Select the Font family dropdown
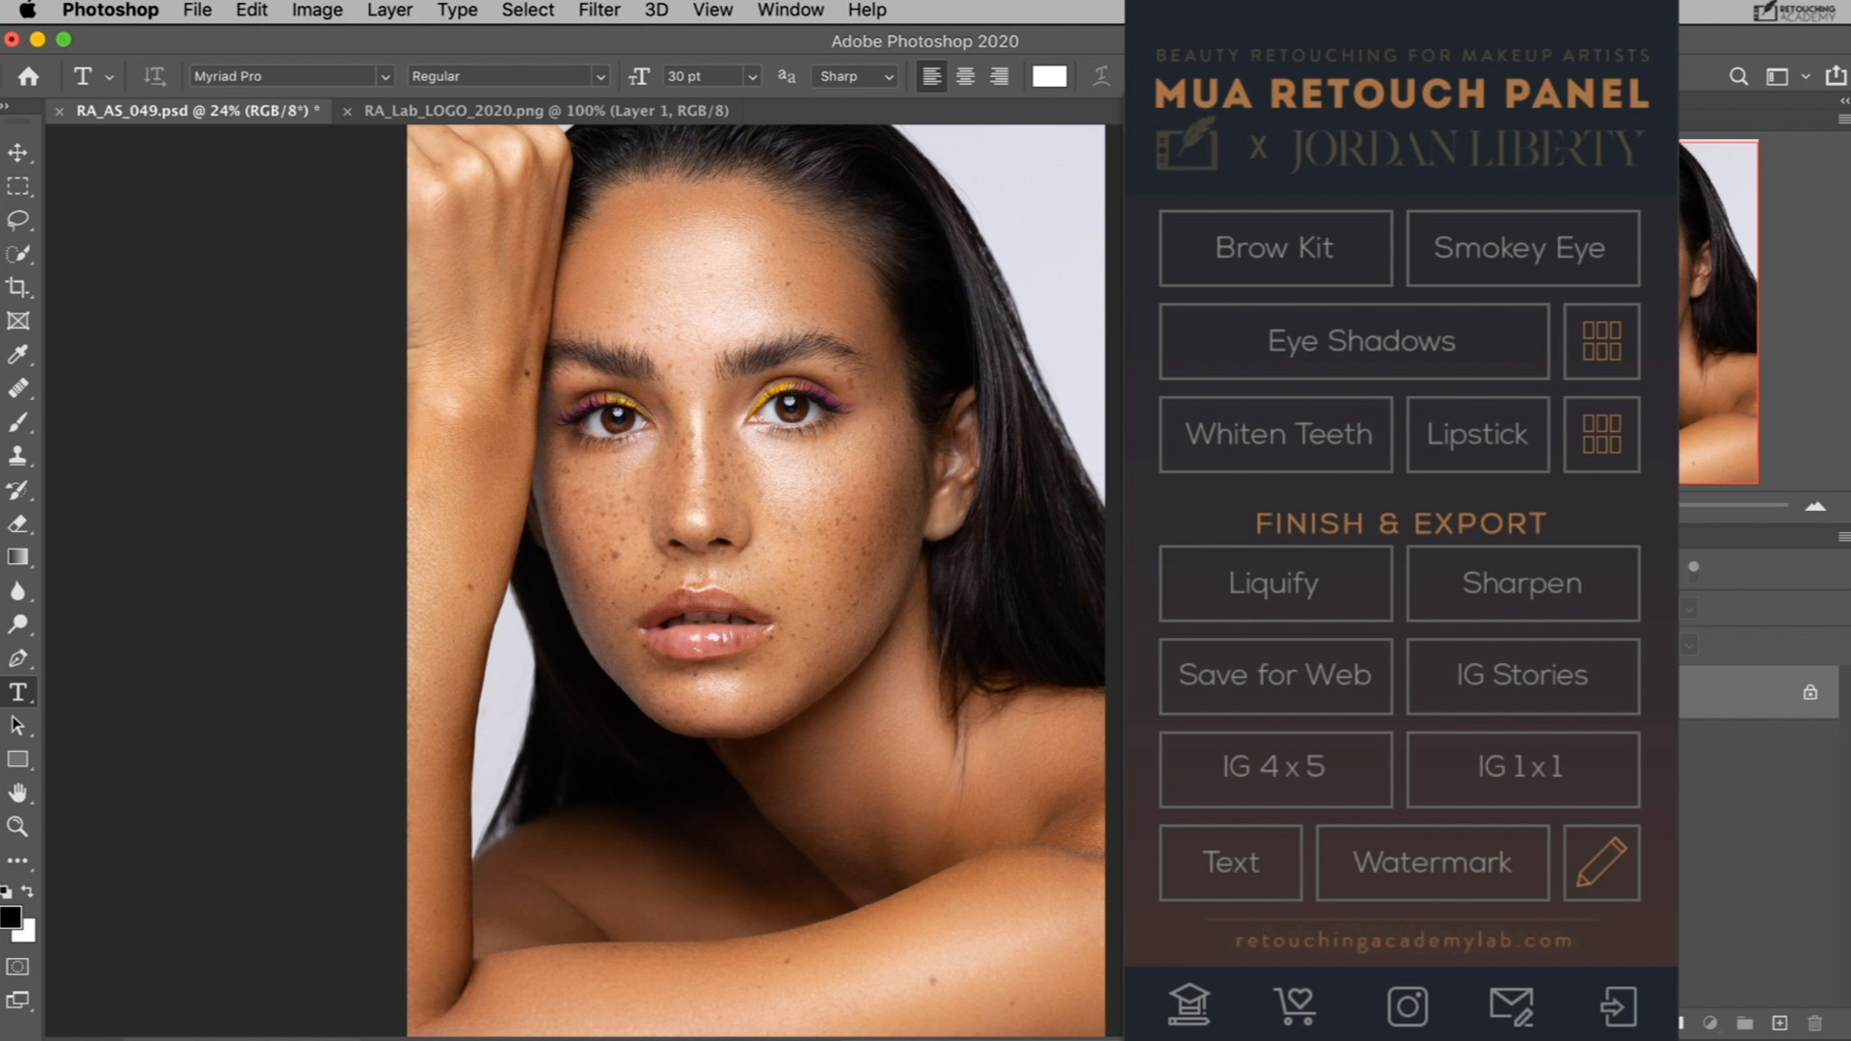 pyautogui.click(x=291, y=75)
